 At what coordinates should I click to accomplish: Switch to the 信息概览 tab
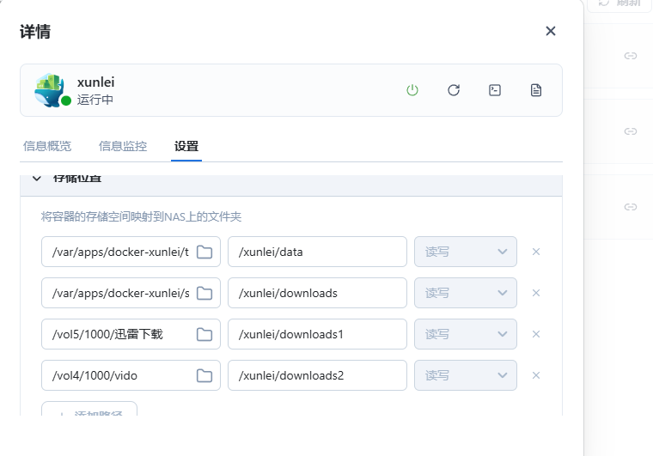coord(47,146)
